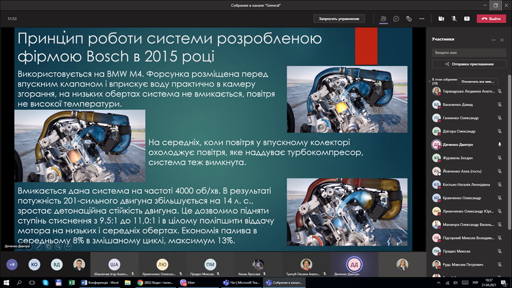Image resolution: width=512 pixels, height=288 pixels.
Task: Select participant Підгорний Микола
Action: 468,238
